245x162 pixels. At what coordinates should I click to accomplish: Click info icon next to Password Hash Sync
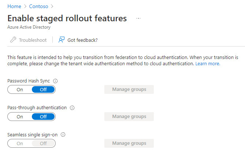pos(56,81)
